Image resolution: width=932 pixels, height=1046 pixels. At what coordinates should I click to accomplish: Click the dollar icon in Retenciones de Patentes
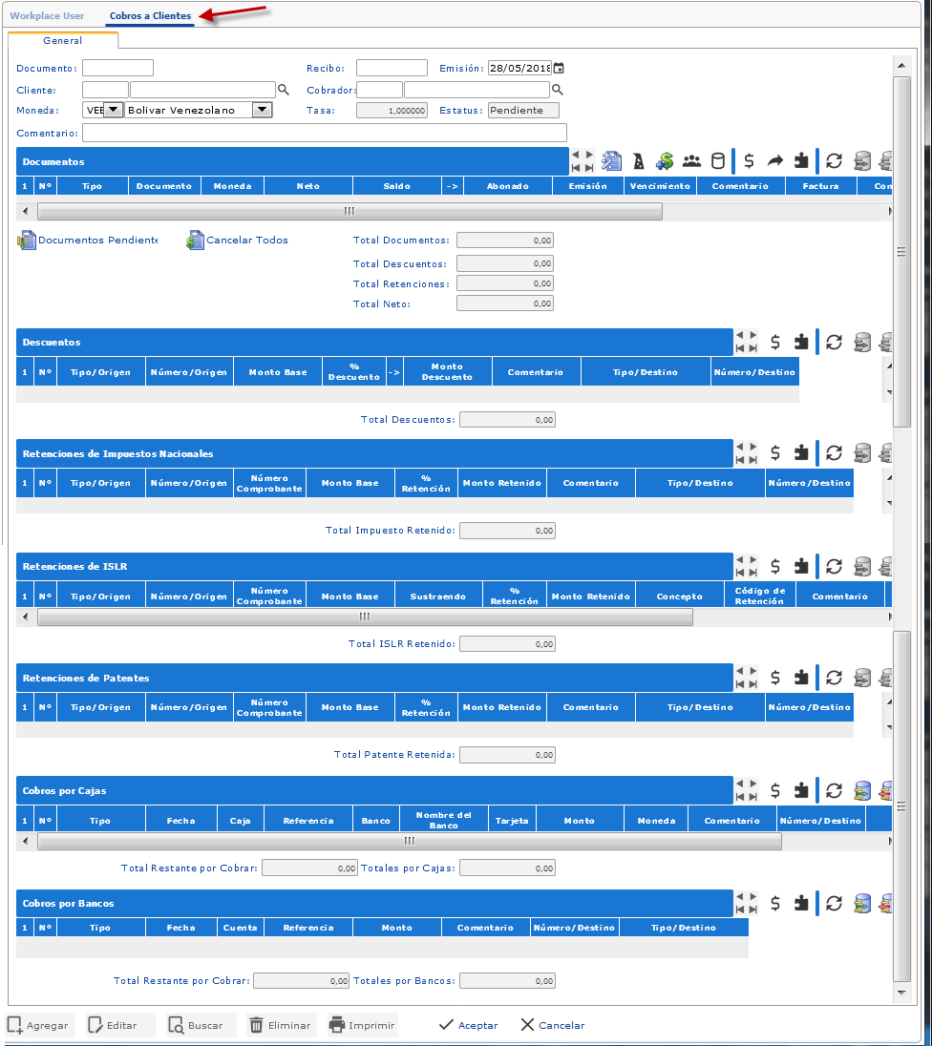coord(775,678)
